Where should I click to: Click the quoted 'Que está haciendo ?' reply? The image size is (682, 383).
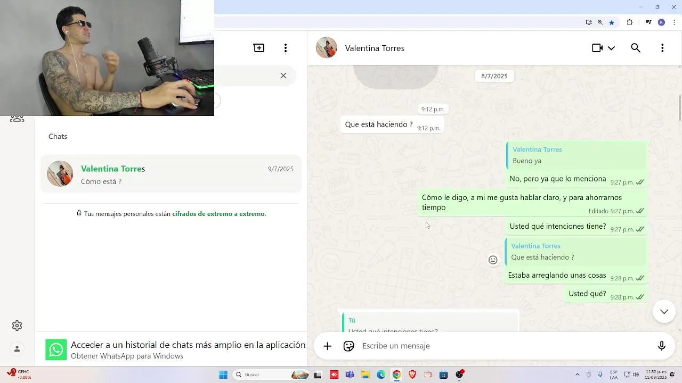point(574,252)
